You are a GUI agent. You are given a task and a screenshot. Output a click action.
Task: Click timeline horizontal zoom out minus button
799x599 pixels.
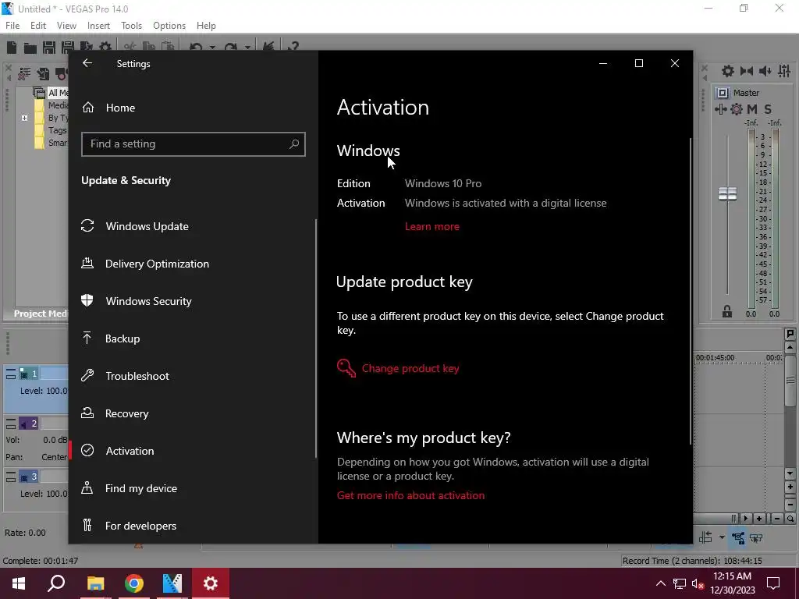pos(776,519)
